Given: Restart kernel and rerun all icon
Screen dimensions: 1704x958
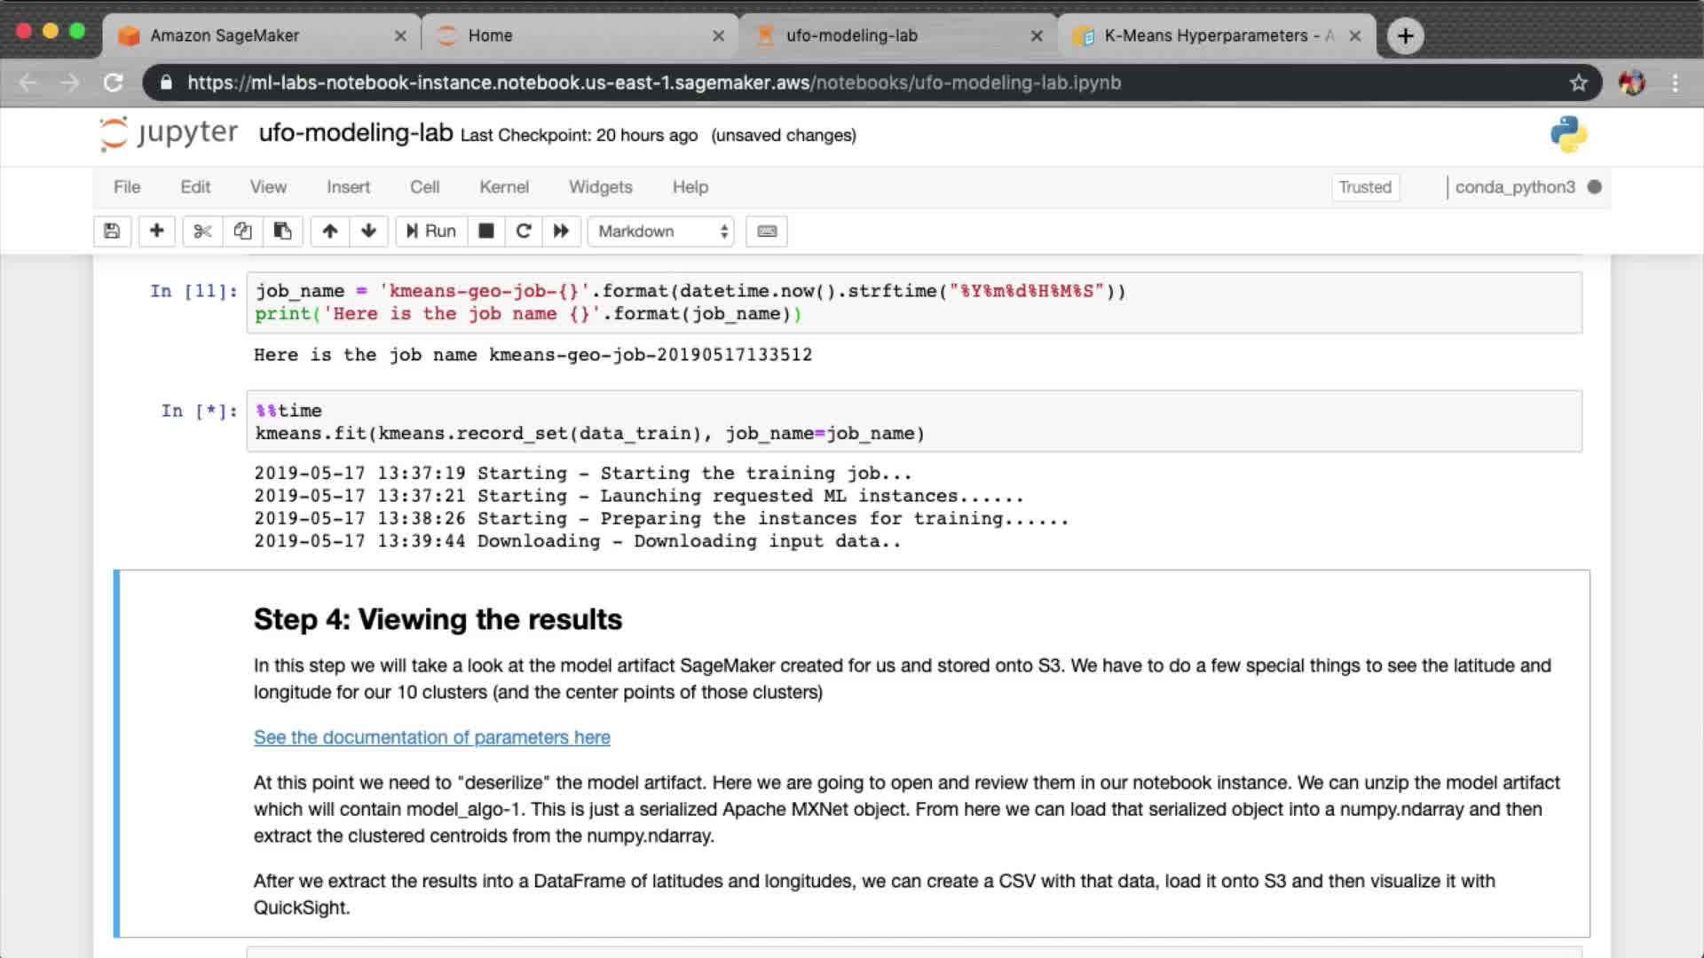Looking at the screenshot, I should click(x=561, y=232).
